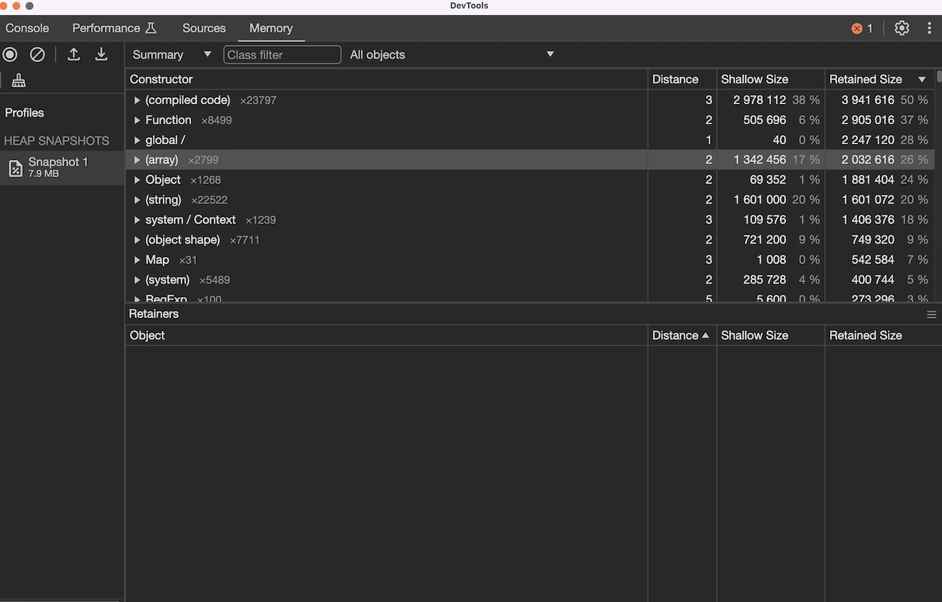This screenshot has height=602, width=942.
Task: Toggle sort order on the Distance column
Action: point(675,79)
